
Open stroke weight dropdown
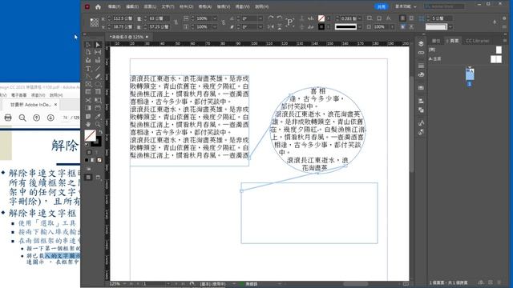[x=360, y=18]
